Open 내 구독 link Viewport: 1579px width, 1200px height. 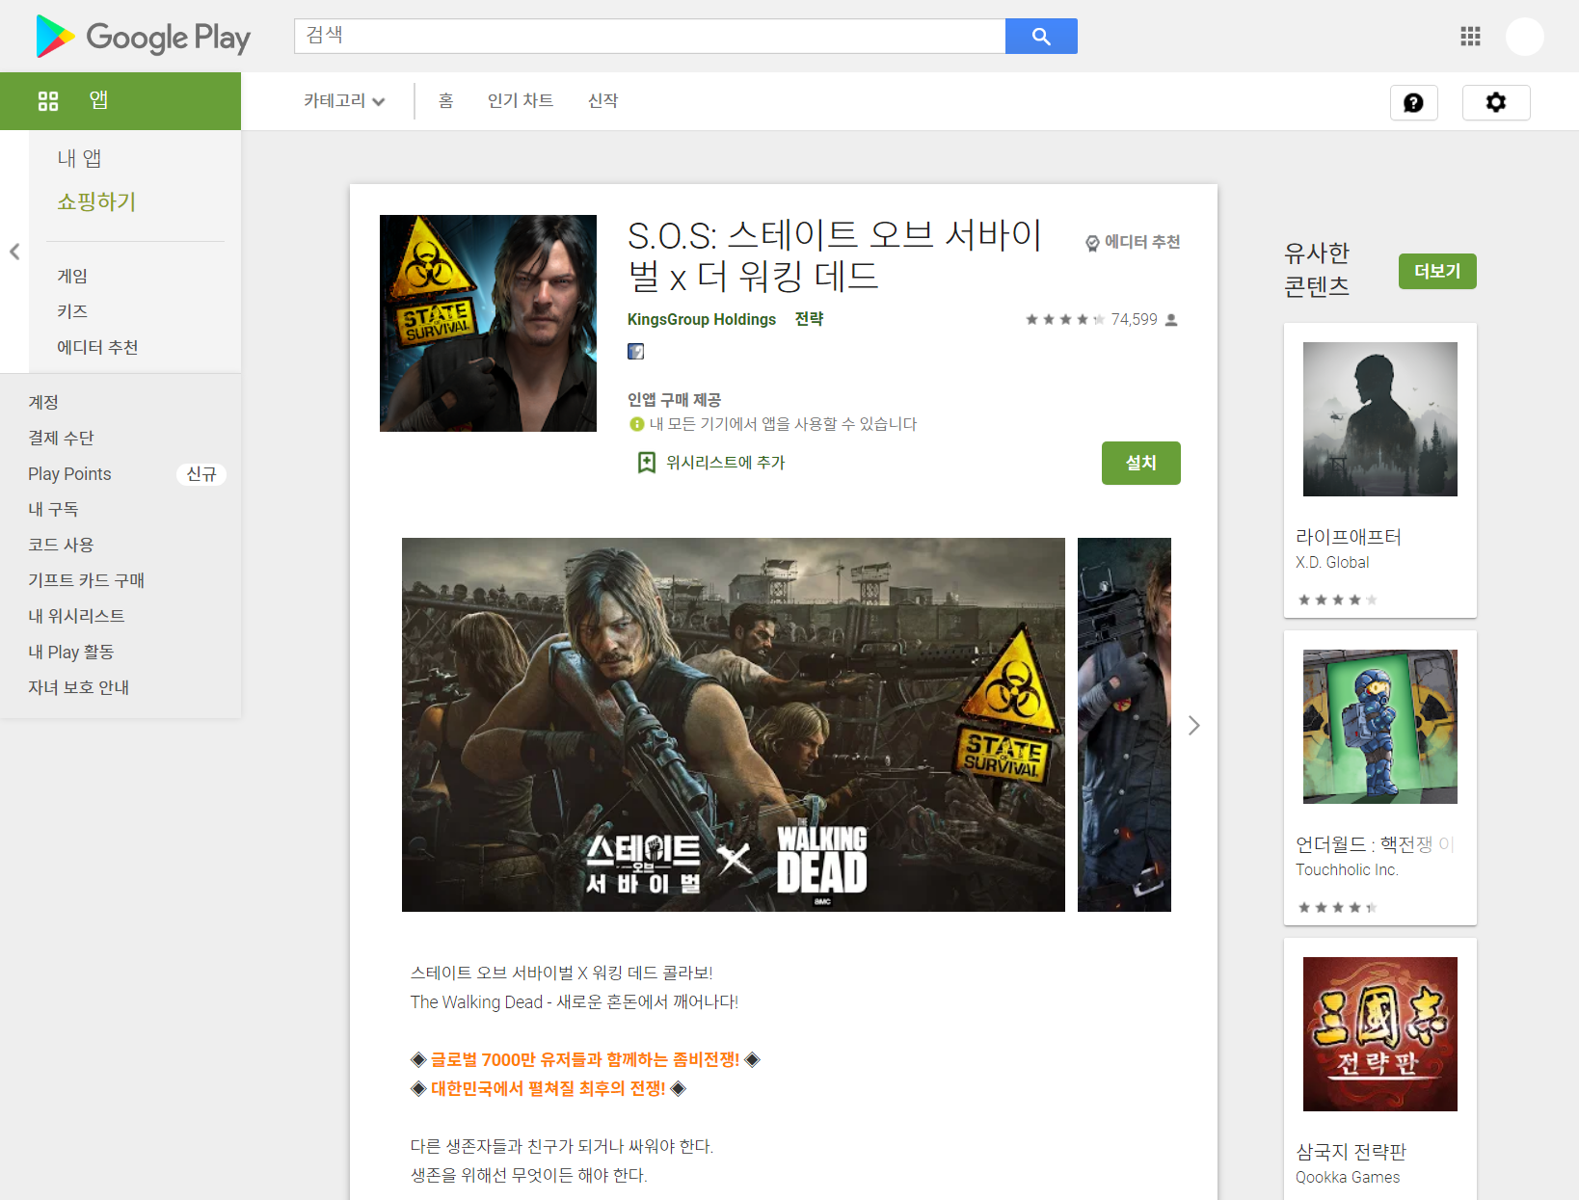[x=53, y=509]
